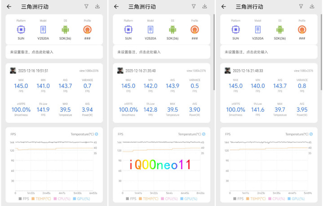Screen dimensions: 323x206
Task: Select the average power value 3.95
Action: coord(302,109)
